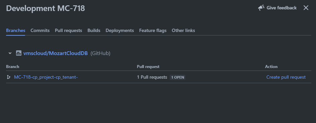Click the Action column header
Viewport: 316px width, 123px height.
(271, 67)
